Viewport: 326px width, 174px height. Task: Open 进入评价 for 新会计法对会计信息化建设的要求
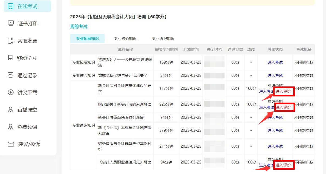coord(283,91)
